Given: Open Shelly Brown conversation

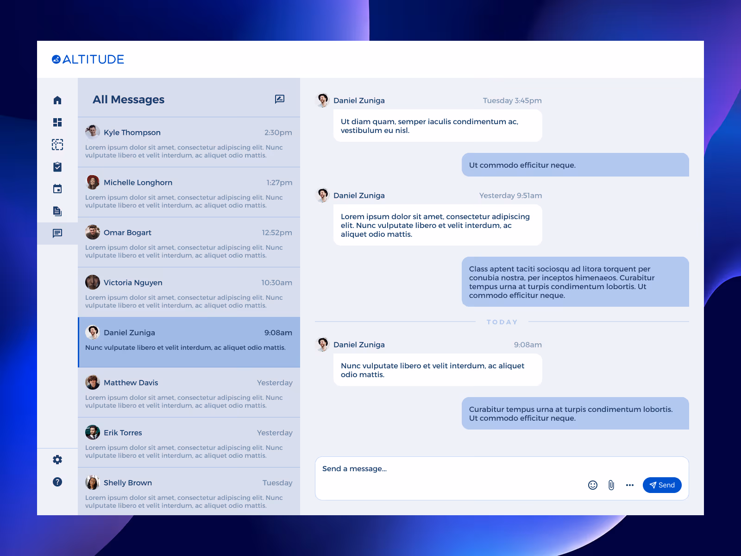Looking at the screenshot, I should [189, 492].
